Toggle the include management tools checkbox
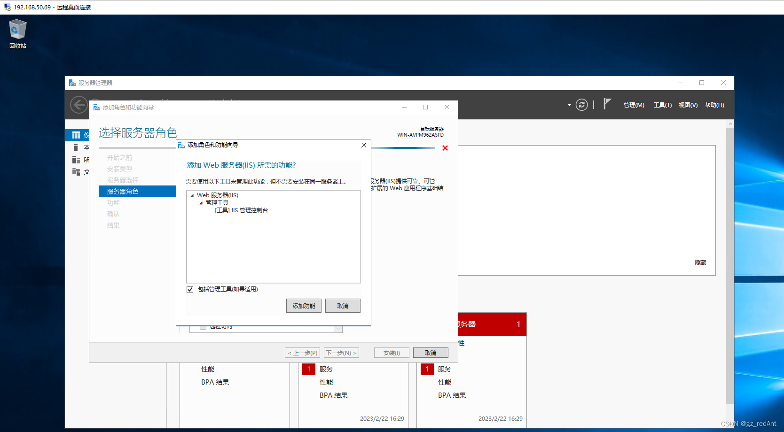784x432 pixels. [x=190, y=289]
